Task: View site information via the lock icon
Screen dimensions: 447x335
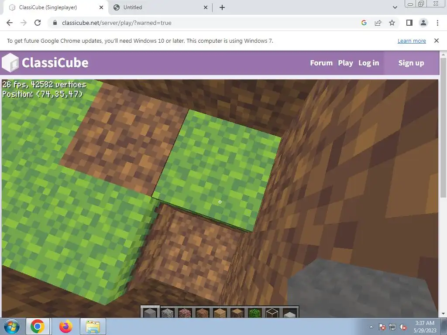Action: 55,23
